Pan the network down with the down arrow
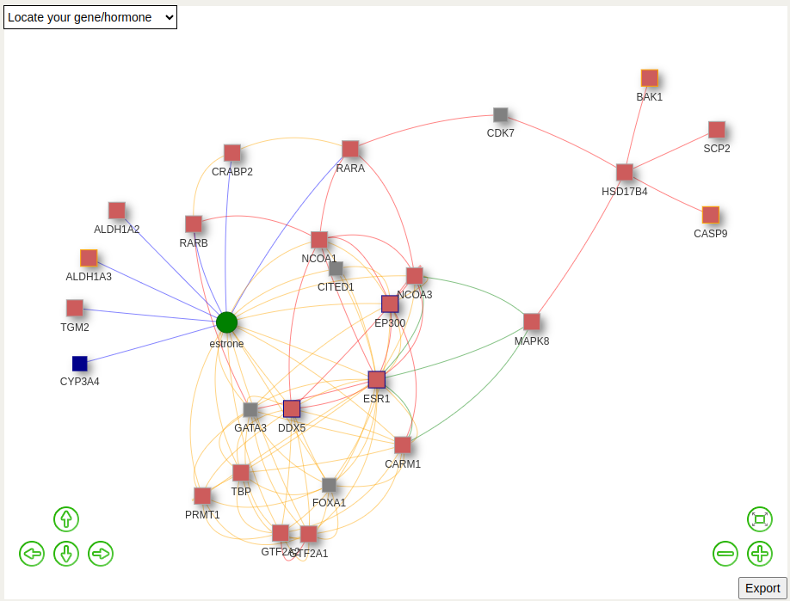790x601 pixels. click(x=66, y=554)
